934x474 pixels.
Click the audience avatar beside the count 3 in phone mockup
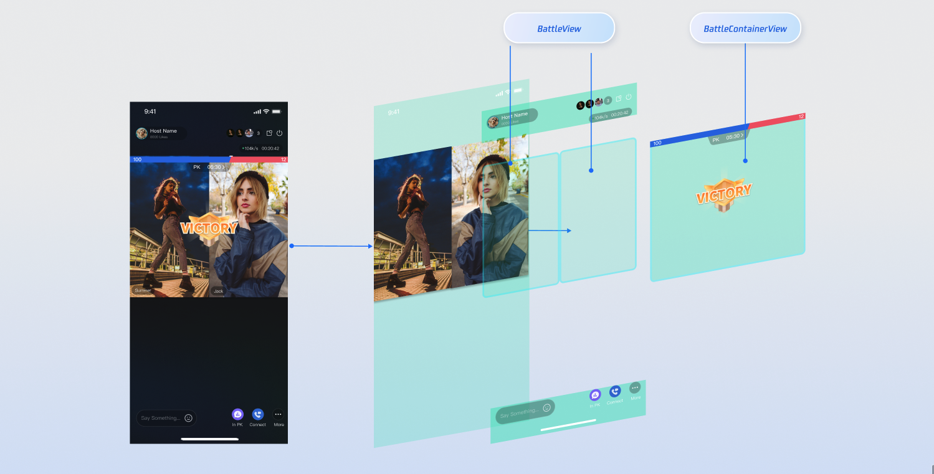pyautogui.click(x=249, y=133)
